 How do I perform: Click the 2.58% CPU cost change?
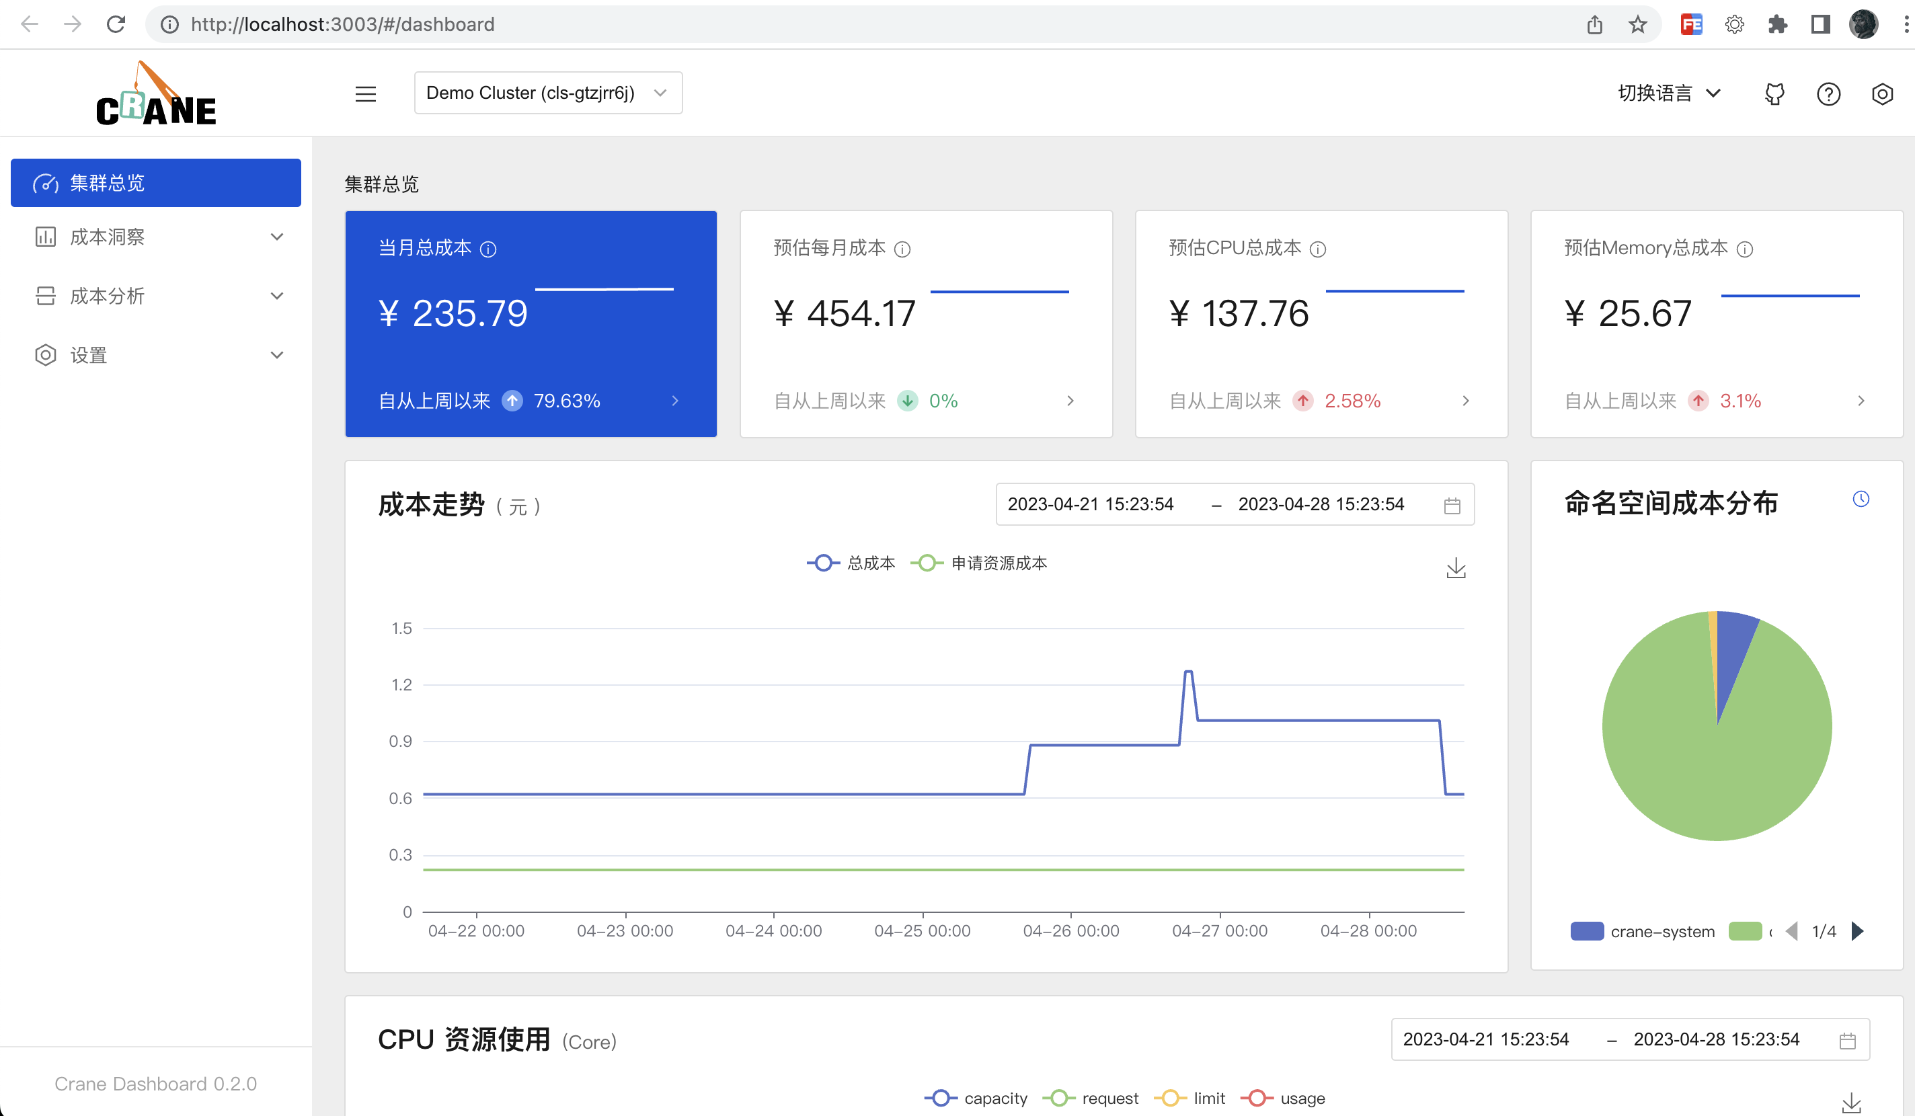pyautogui.click(x=1353, y=401)
